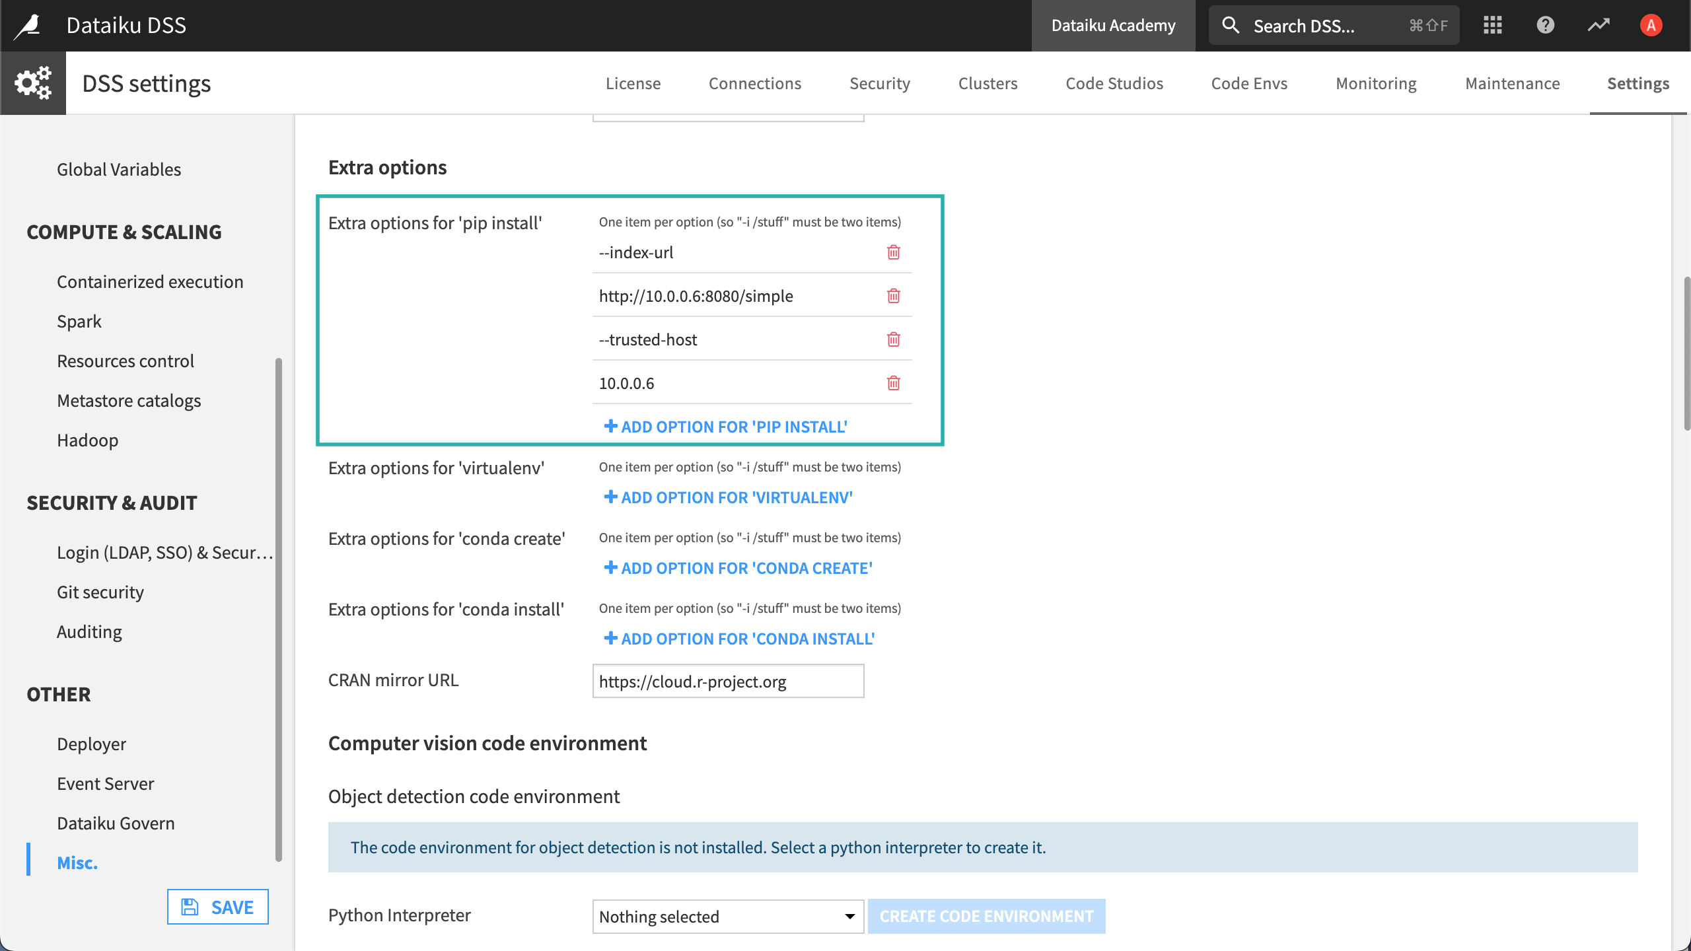Click CREATE CODE ENVIRONMENT button

pos(986,916)
